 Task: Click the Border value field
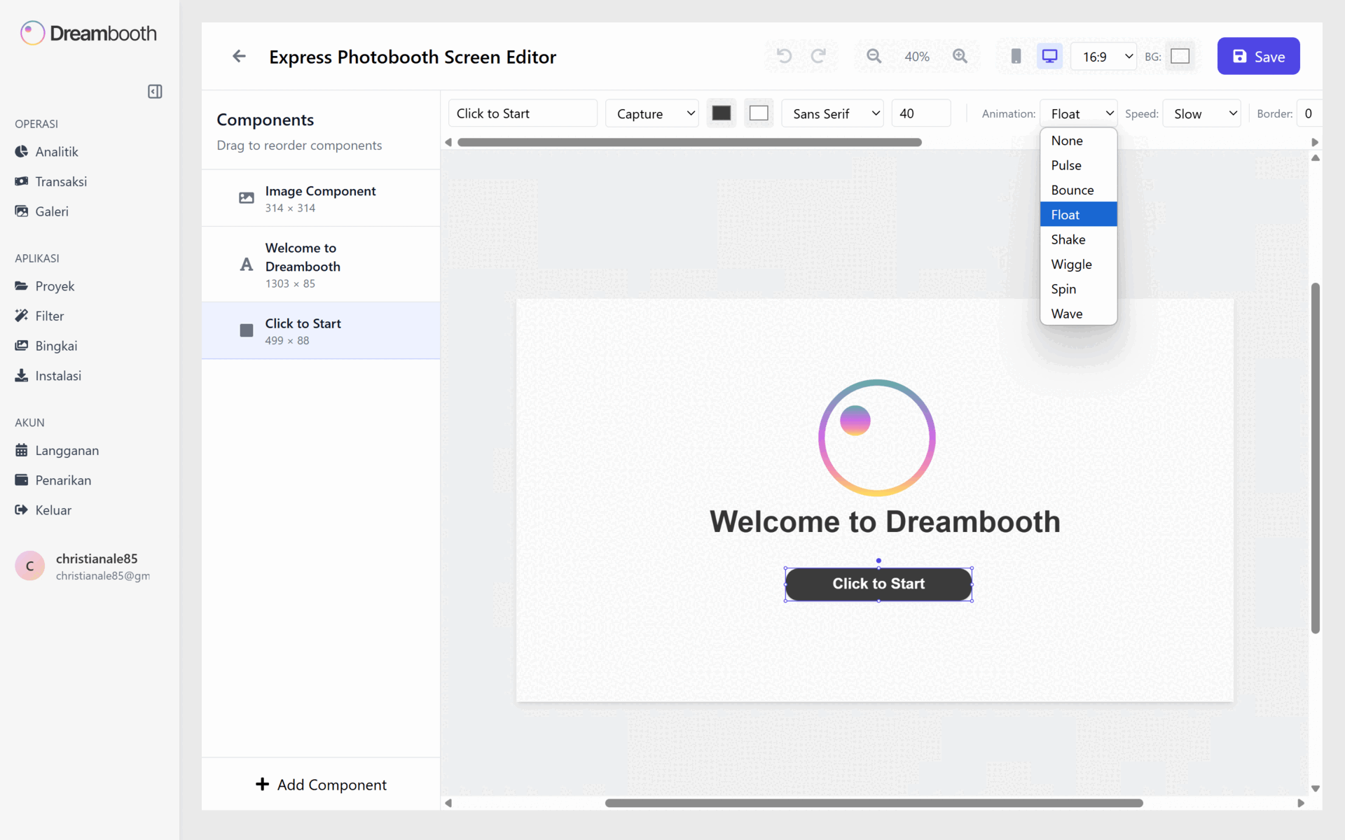click(x=1309, y=113)
